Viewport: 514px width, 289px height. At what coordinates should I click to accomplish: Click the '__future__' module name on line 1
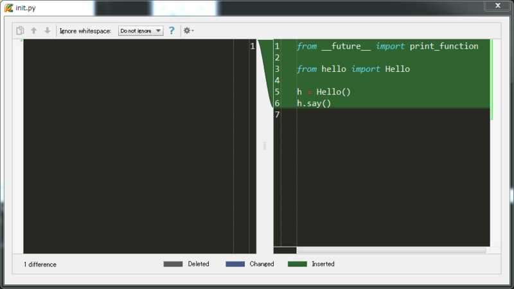pos(346,46)
